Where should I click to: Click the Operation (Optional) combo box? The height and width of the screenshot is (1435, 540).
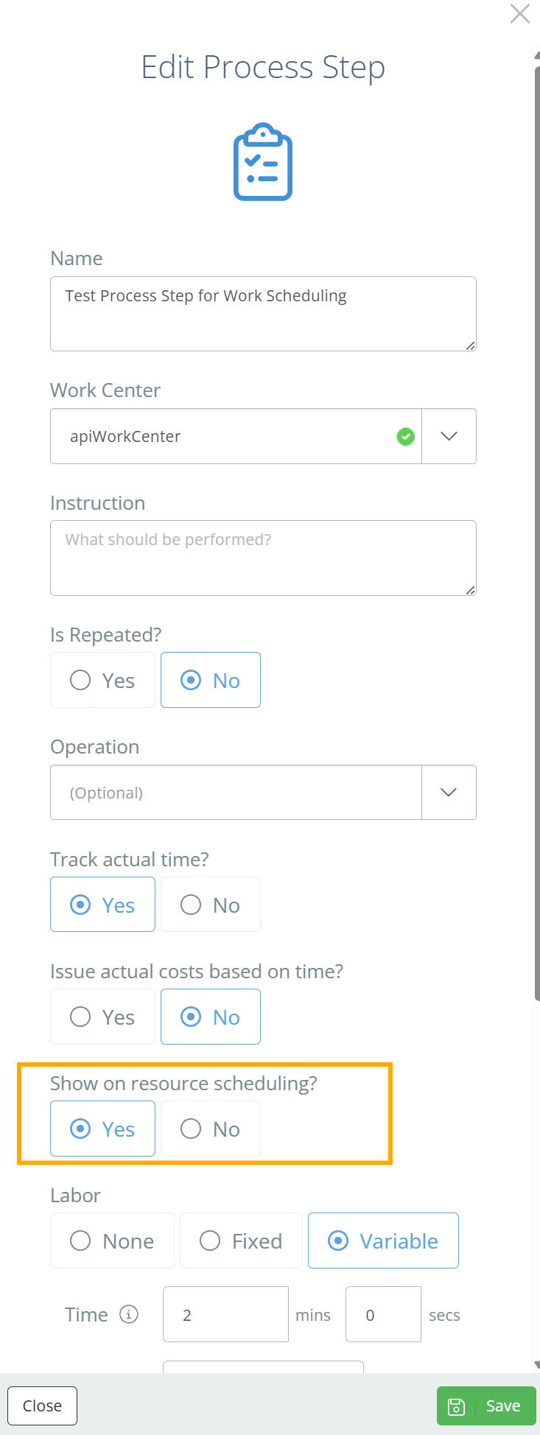point(236,792)
